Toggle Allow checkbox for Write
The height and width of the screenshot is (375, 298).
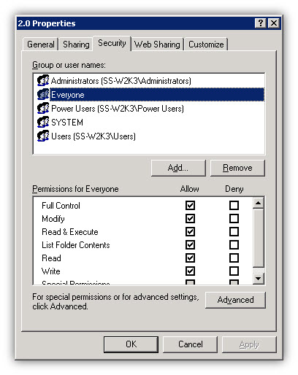(x=190, y=271)
